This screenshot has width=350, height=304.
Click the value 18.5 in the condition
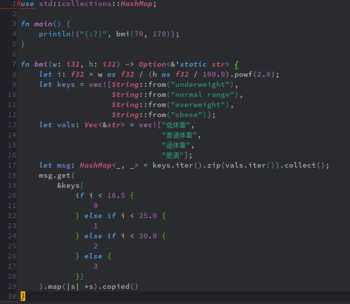[x=116, y=195]
